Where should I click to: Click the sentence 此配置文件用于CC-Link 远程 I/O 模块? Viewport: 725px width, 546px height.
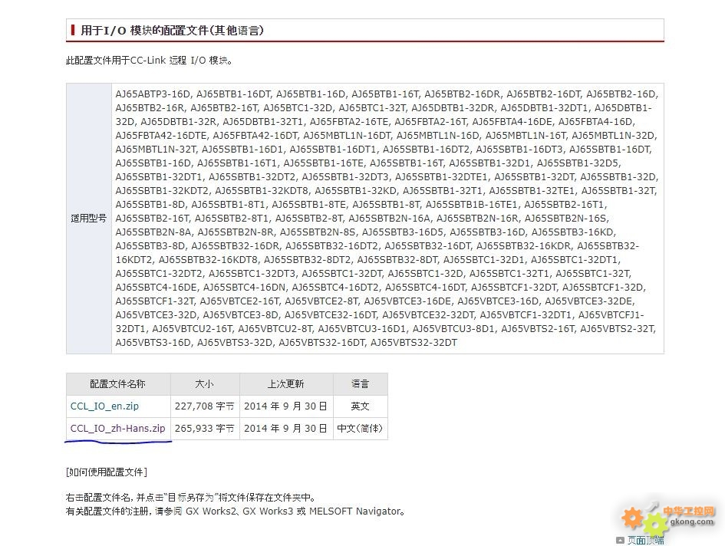pos(149,61)
